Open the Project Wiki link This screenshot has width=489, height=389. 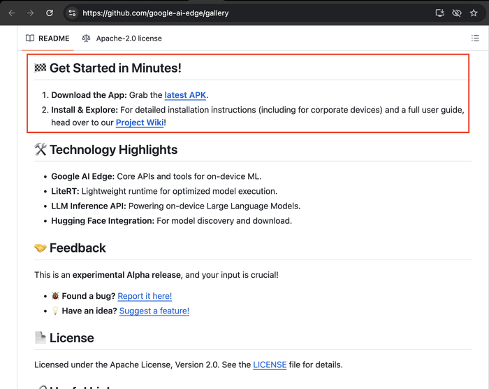tap(140, 122)
